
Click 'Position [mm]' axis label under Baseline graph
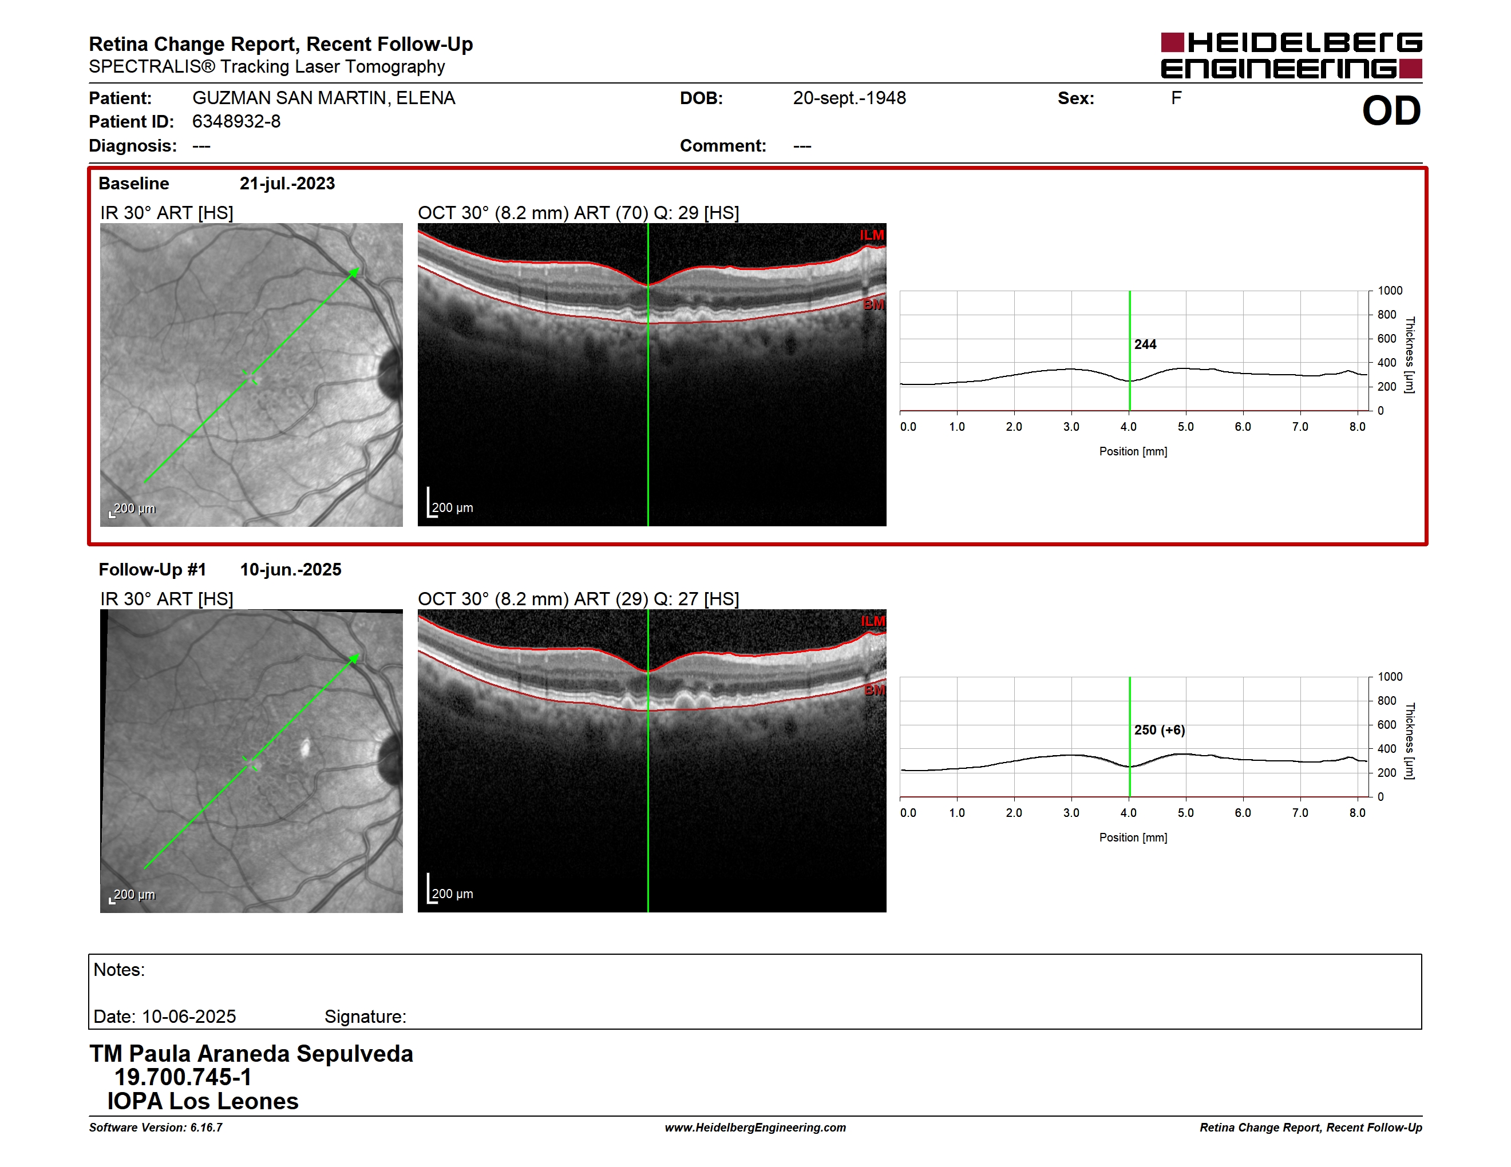(1133, 451)
